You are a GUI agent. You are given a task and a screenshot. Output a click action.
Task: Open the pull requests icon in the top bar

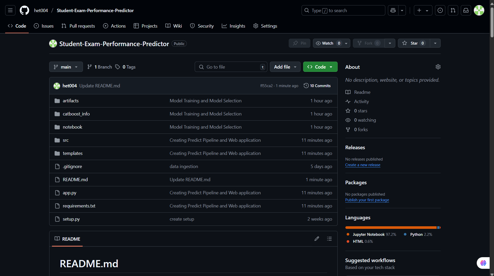[x=453, y=10]
